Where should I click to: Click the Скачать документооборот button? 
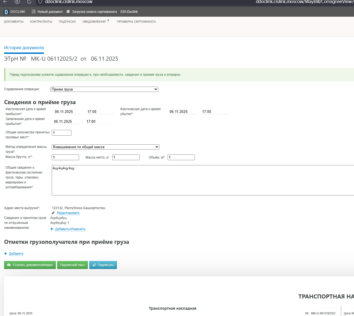(30, 265)
